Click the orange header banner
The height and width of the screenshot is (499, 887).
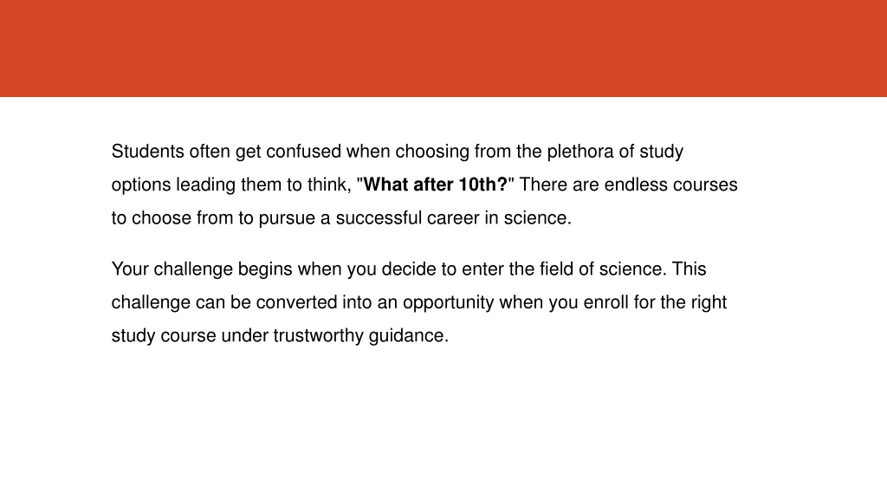point(443,49)
